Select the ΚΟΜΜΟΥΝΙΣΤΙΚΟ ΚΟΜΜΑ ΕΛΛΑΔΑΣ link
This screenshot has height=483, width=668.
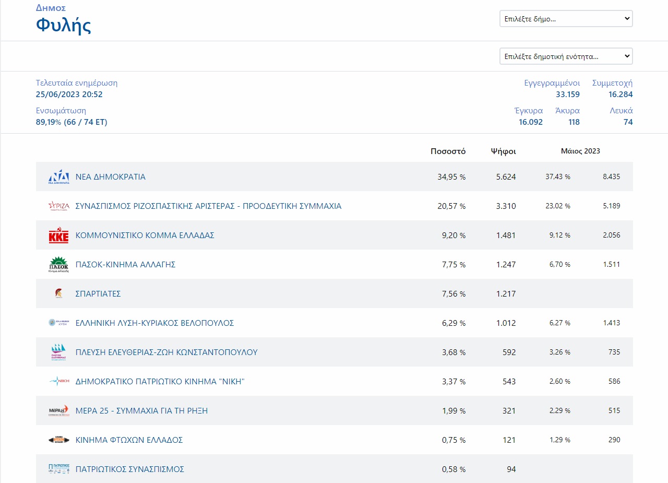pyautogui.click(x=145, y=235)
